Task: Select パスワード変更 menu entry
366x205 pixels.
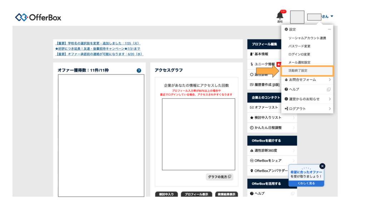Action: [299, 46]
